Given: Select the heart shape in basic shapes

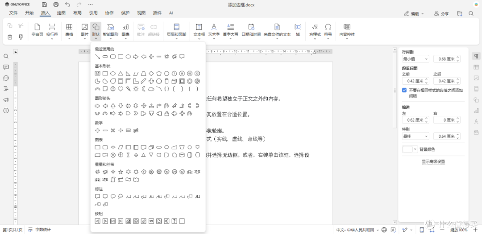Looking at the screenshot, I should [120, 89].
